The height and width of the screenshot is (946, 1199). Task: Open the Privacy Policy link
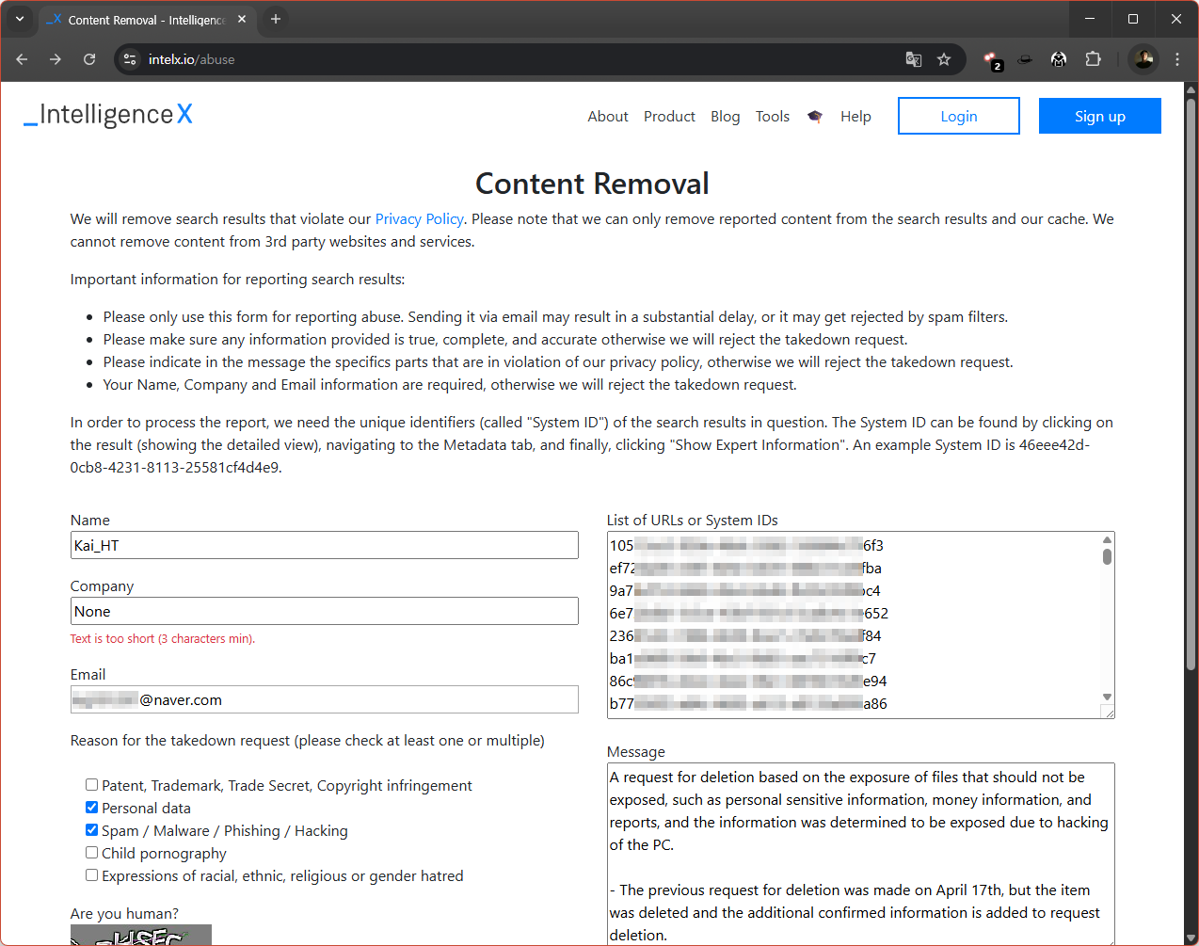[419, 219]
